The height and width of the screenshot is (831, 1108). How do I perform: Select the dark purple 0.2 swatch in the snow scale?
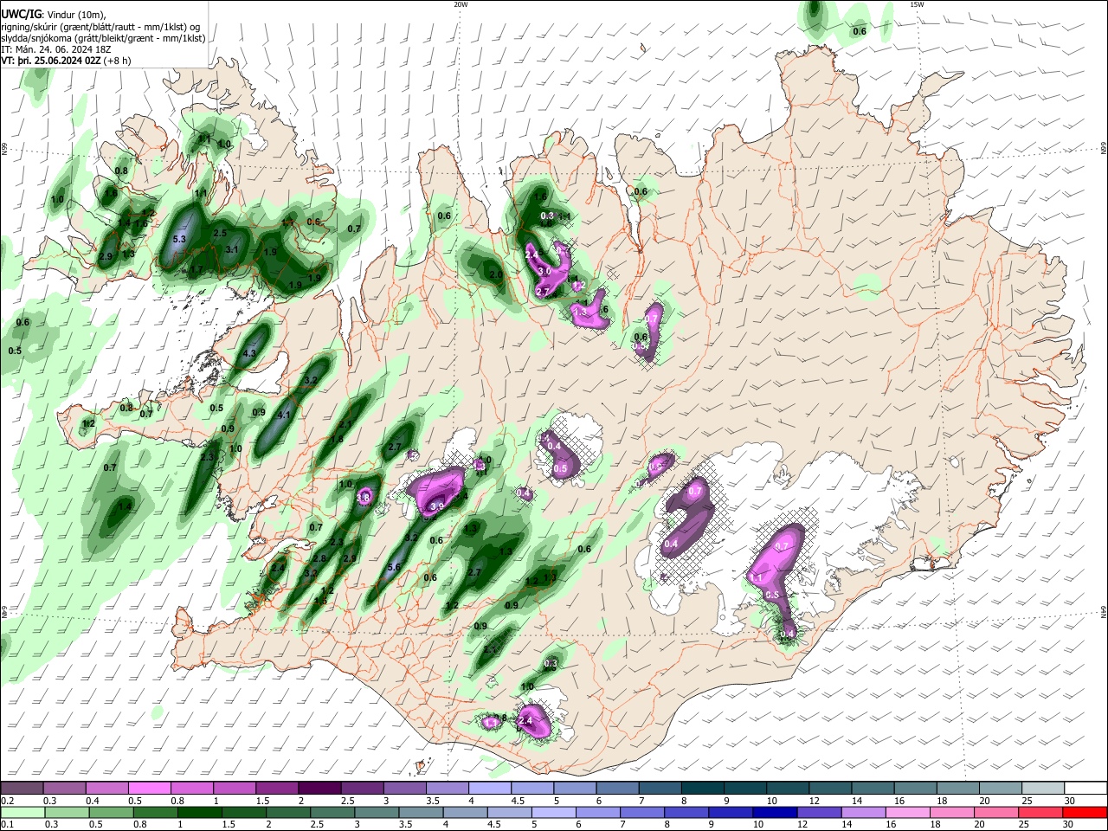click(x=22, y=789)
